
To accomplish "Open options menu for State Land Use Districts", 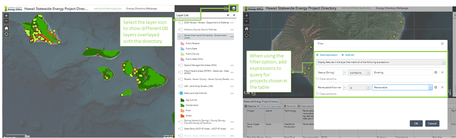I will pos(232,93).
